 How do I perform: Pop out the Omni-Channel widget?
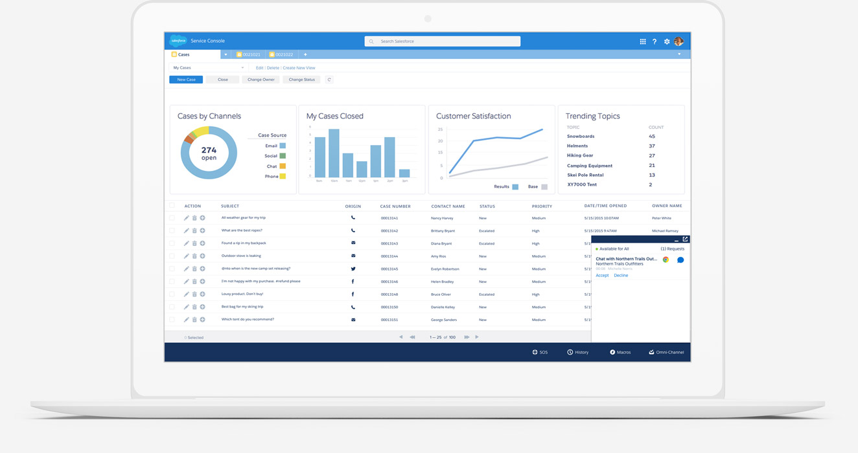[685, 239]
